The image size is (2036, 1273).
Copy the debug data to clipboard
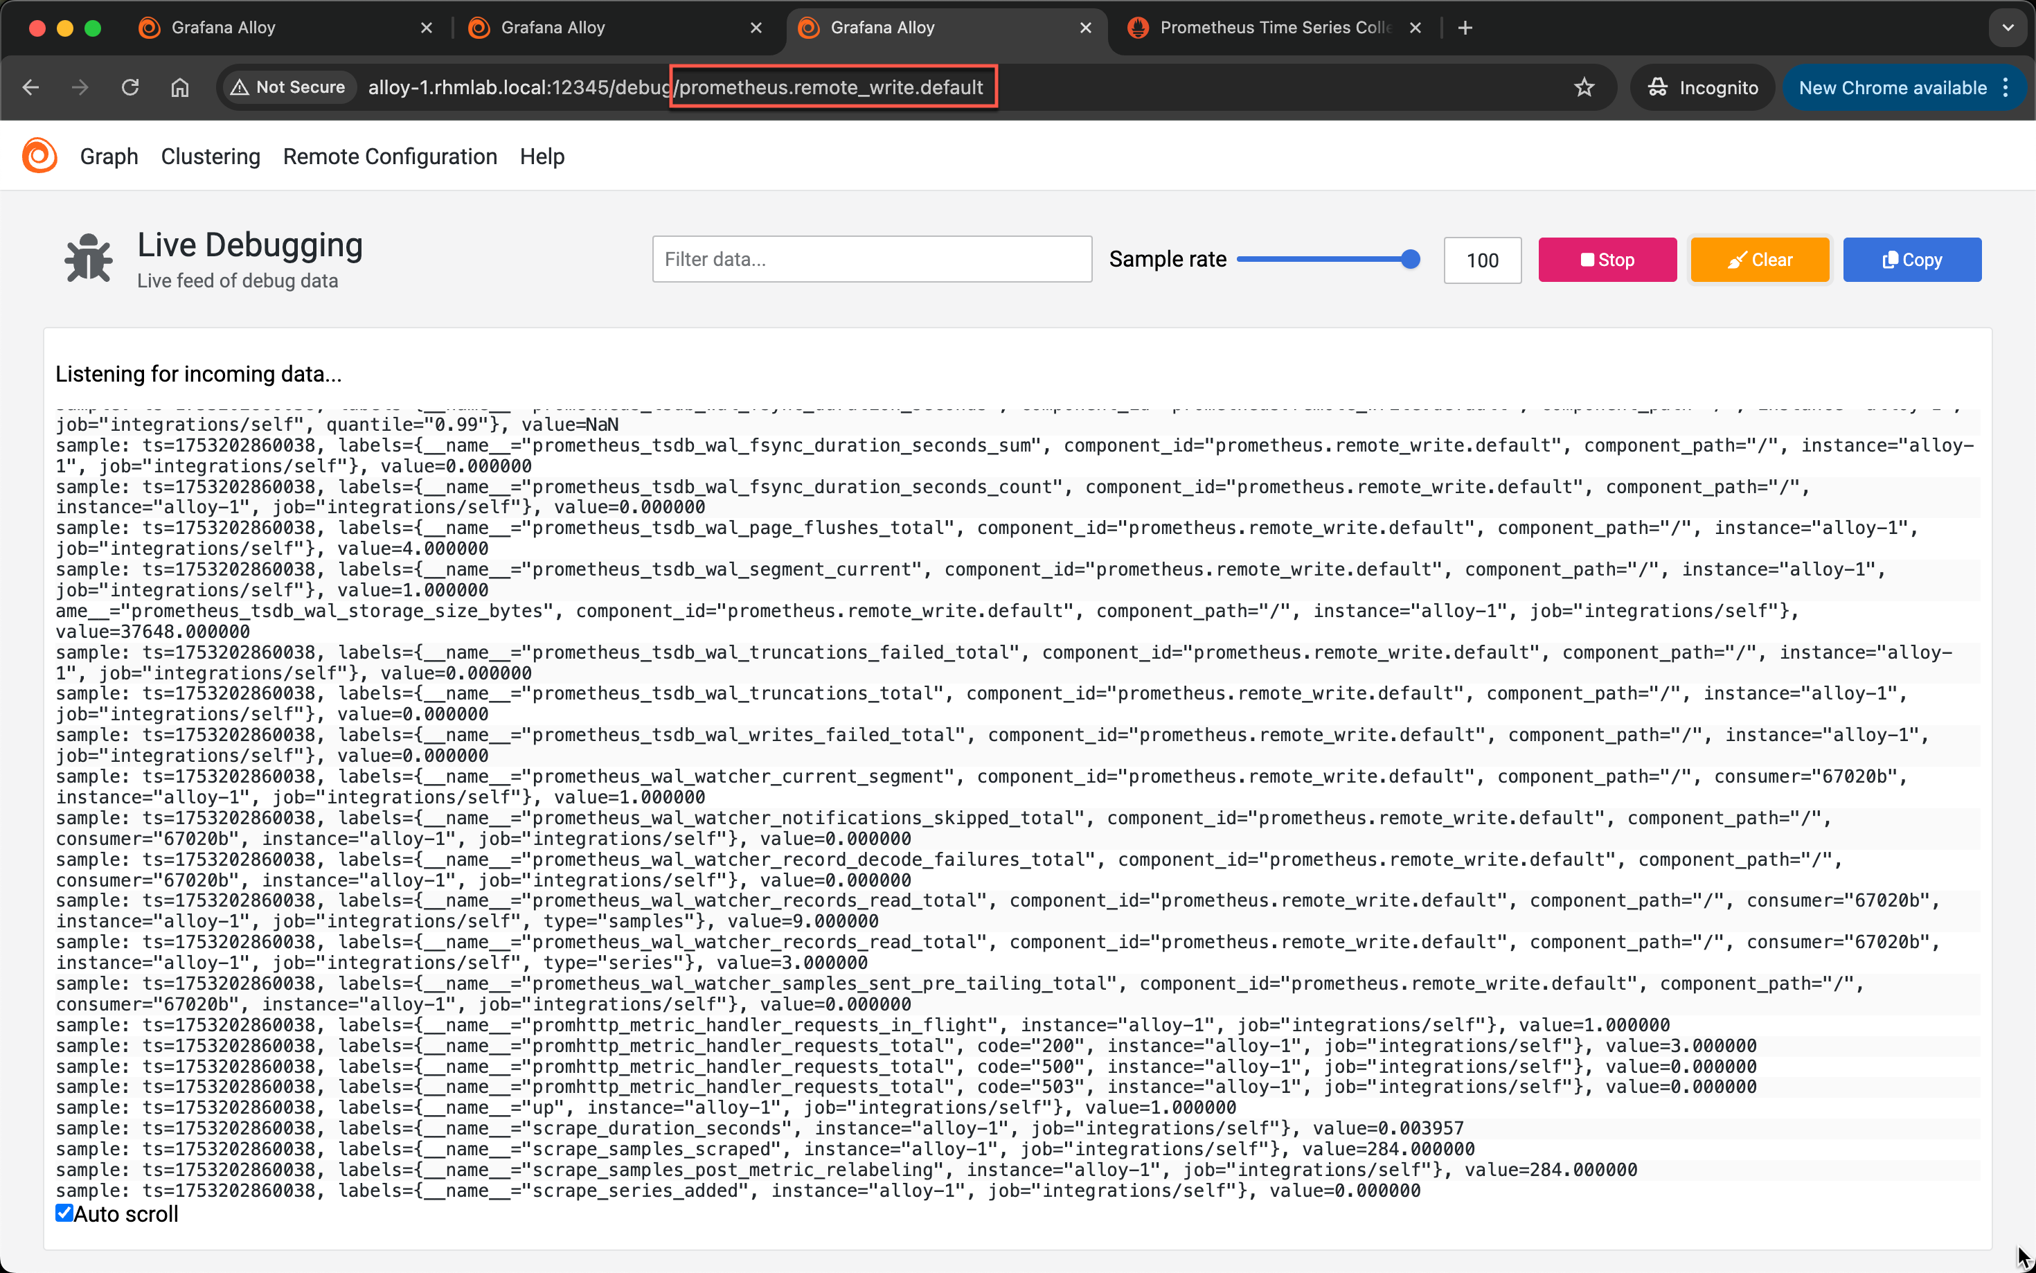[x=1912, y=260]
